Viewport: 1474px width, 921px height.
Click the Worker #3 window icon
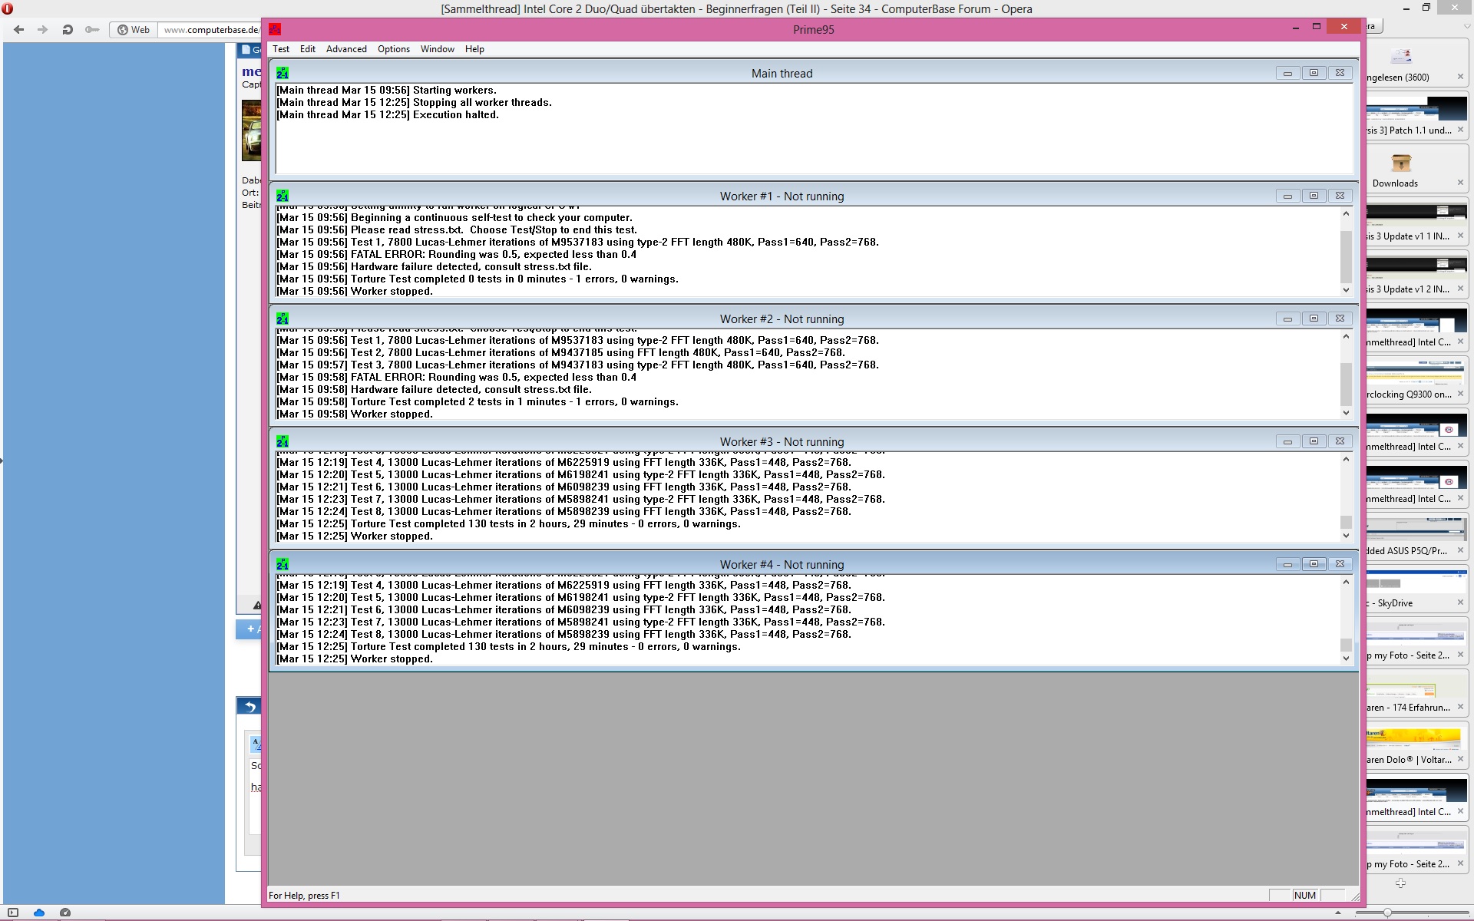283,441
